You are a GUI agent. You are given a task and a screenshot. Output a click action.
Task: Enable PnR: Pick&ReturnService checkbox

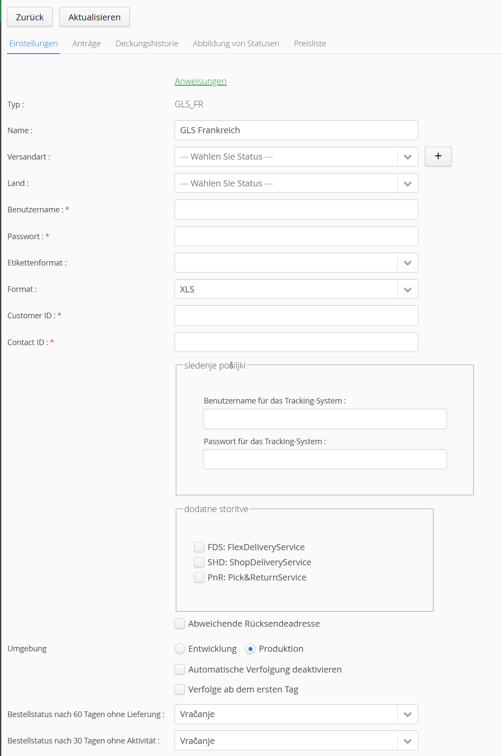click(x=199, y=577)
